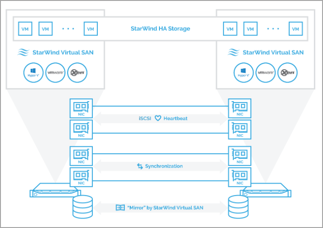The width and height of the screenshot is (323, 228).
Task: Select the VMware icon in the right node
Action: 265,73
